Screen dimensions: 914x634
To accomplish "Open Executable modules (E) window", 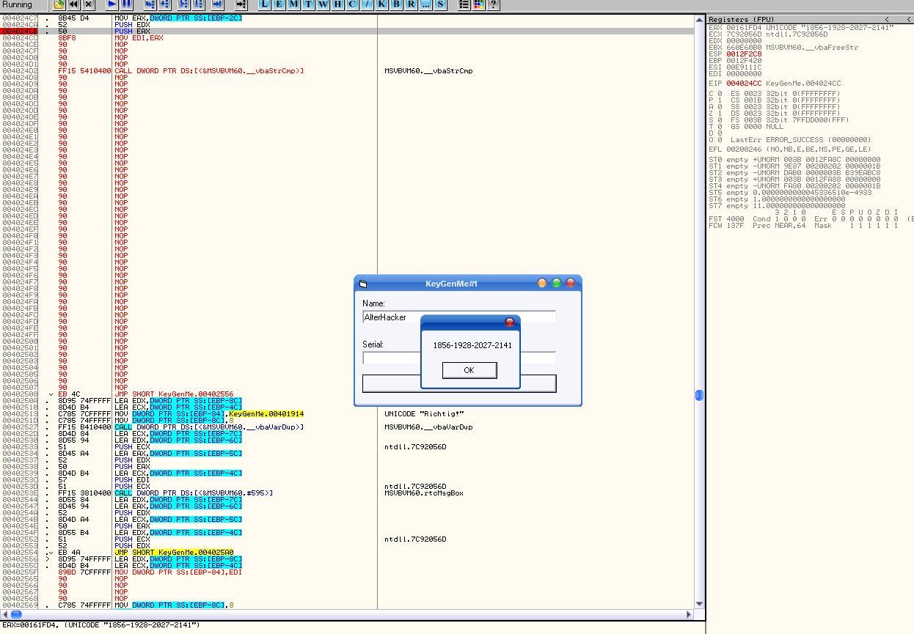I will pyautogui.click(x=279, y=4).
